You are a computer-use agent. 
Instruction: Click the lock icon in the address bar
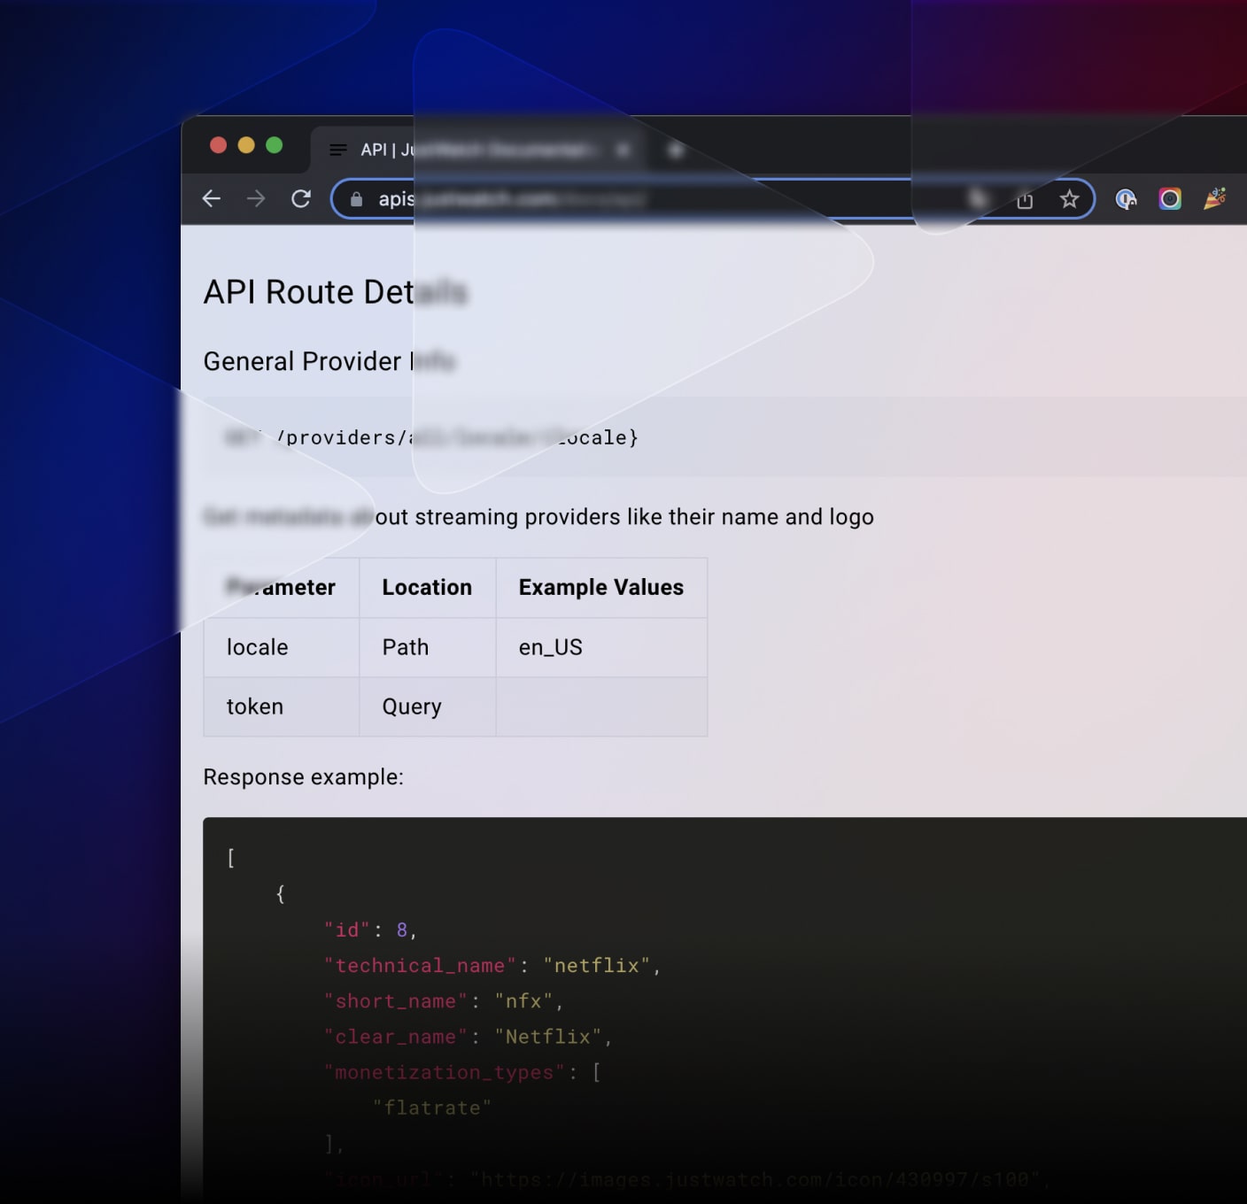[355, 199]
